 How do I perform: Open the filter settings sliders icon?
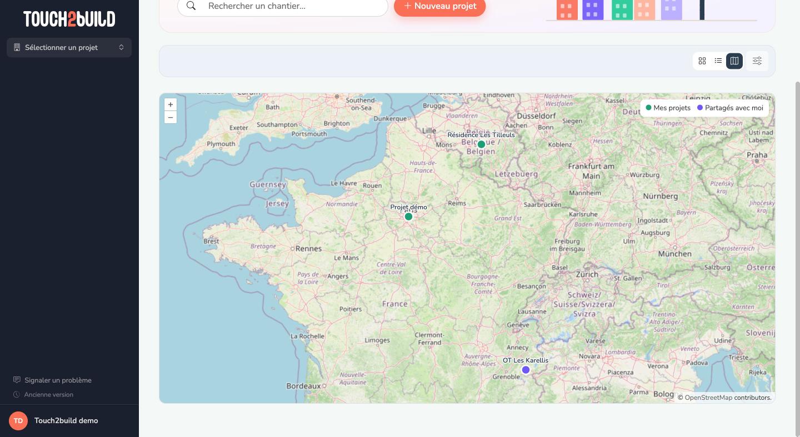pos(757,61)
